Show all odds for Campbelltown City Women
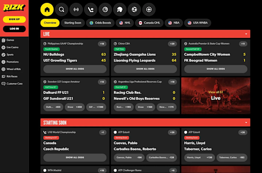 [216, 69]
